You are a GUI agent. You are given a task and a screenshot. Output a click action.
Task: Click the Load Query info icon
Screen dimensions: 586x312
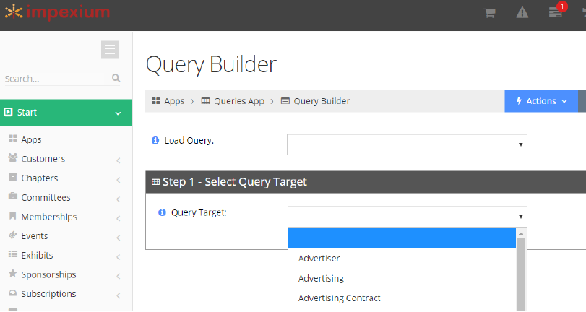tap(155, 140)
